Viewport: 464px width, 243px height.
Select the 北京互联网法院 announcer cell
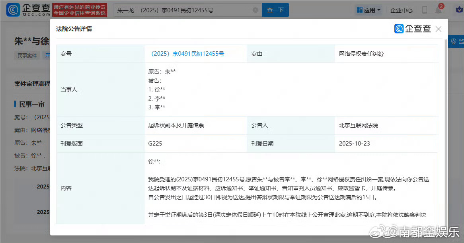click(x=359, y=125)
